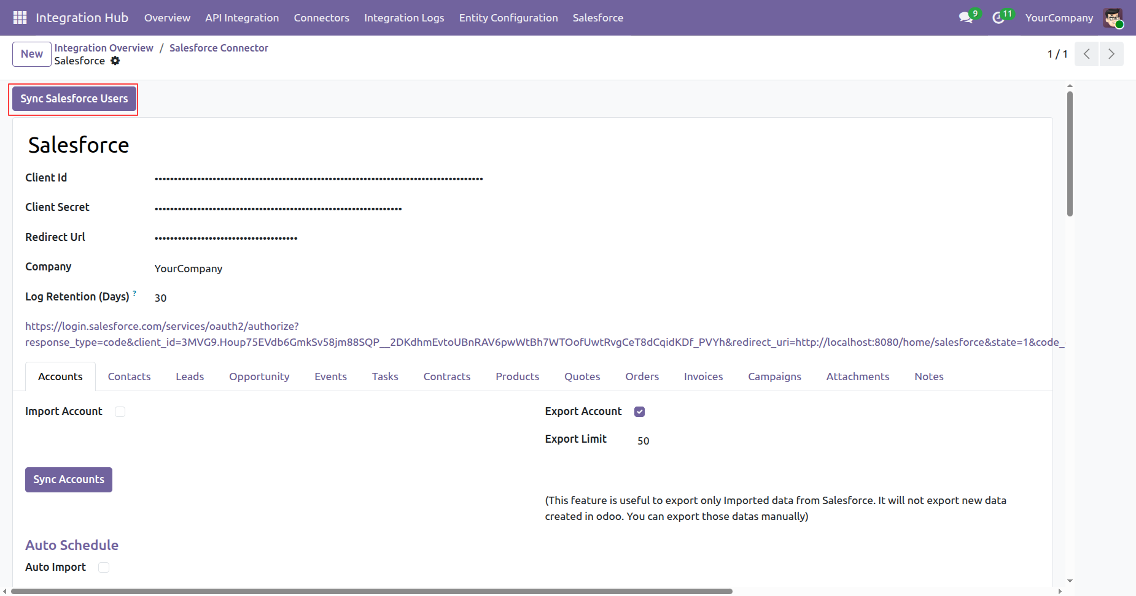Screen dimensions: 1136x596
Task: Switch to the Invoices tab
Action: (x=704, y=376)
